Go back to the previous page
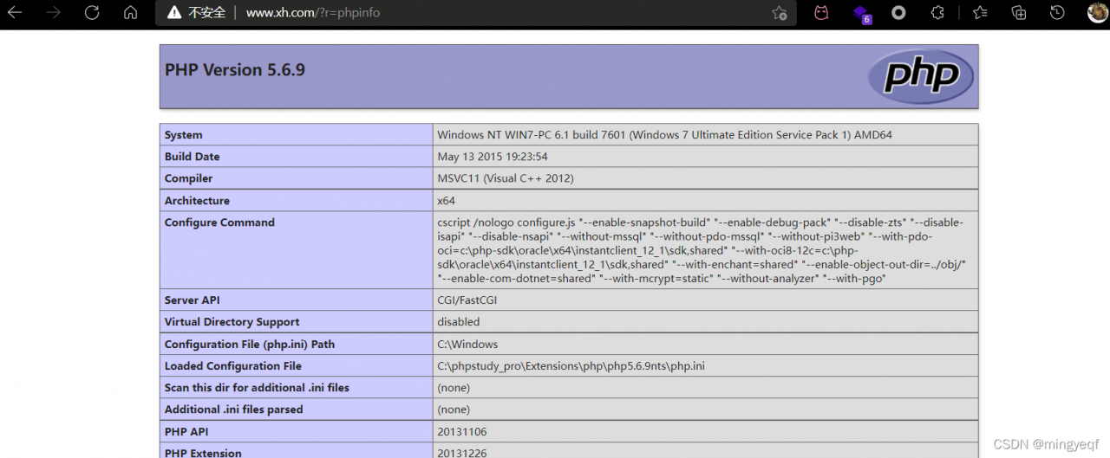The height and width of the screenshot is (458, 1110). coord(15,13)
